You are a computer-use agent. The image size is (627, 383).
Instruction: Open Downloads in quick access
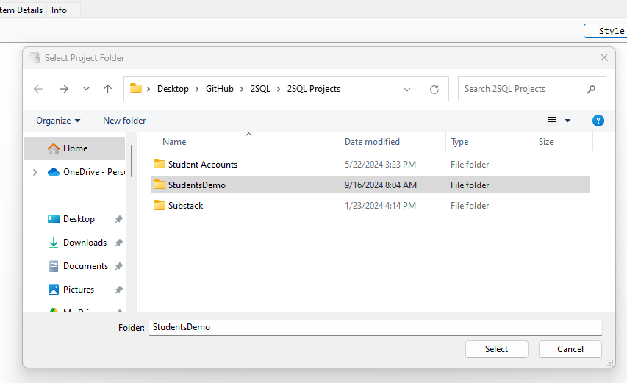(85, 243)
